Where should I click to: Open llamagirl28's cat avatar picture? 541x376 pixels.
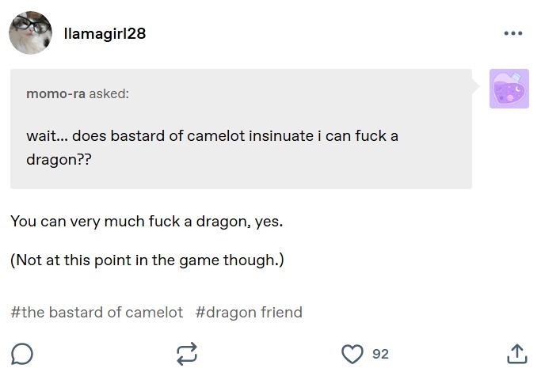tap(30, 33)
